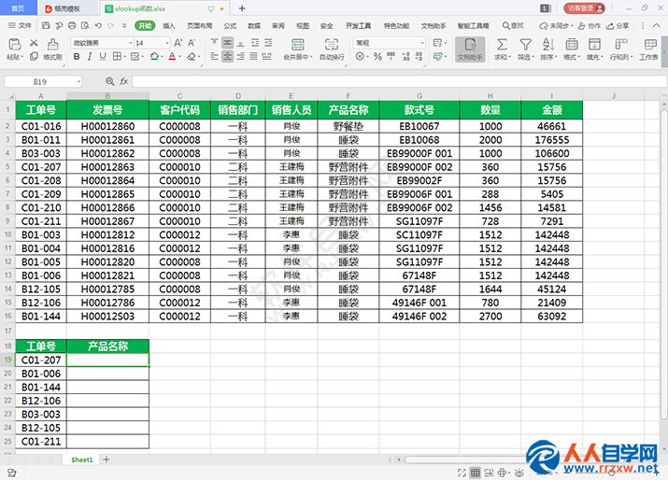Click the Sort (排序) A-Z icon
This screenshot has height=480, width=668.
[x=548, y=44]
